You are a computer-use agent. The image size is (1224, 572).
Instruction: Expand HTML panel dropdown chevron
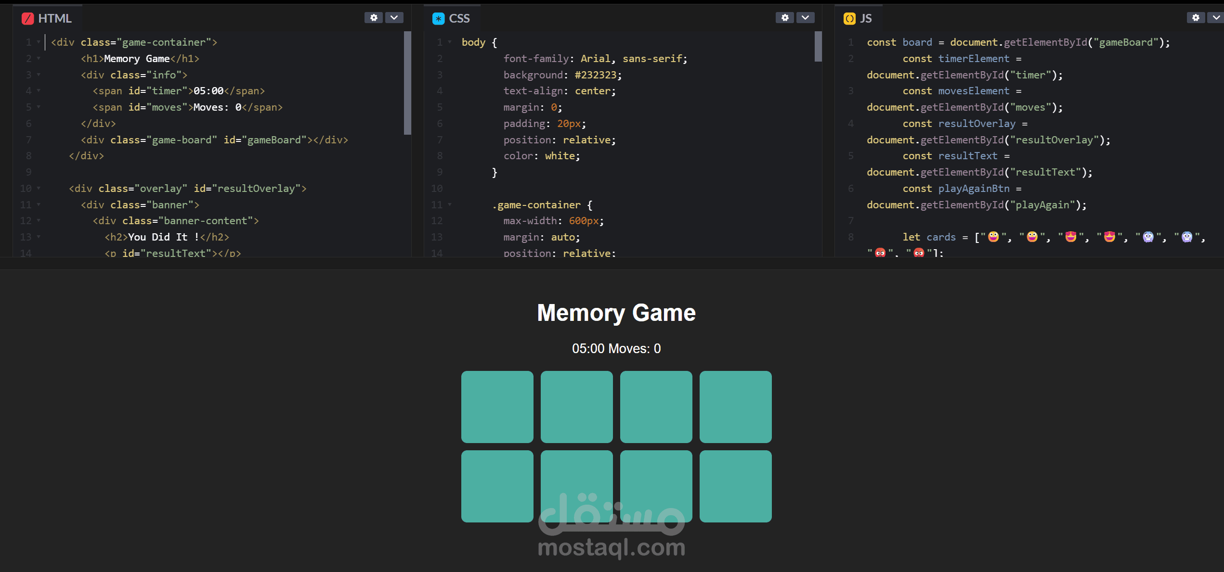tap(394, 18)
